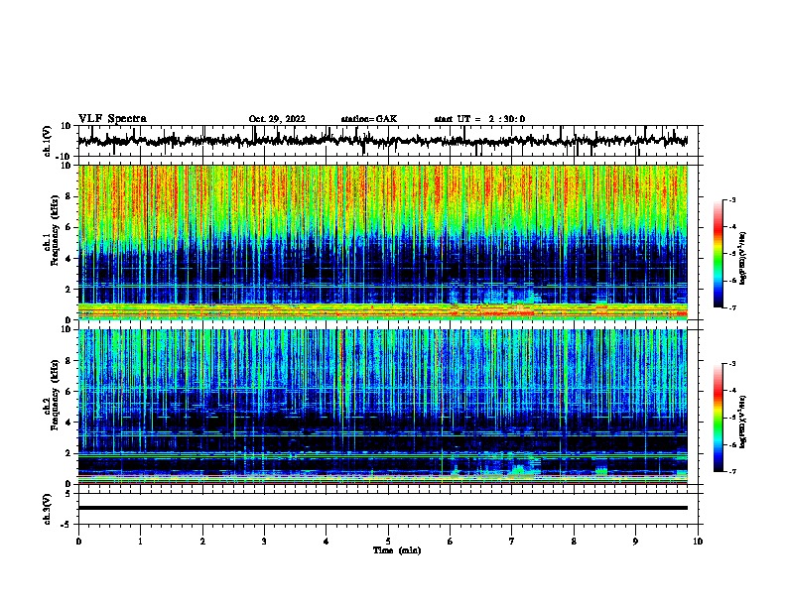
Task: Click the "start UT = 2:30:0" text
Action: coord(479,119)
